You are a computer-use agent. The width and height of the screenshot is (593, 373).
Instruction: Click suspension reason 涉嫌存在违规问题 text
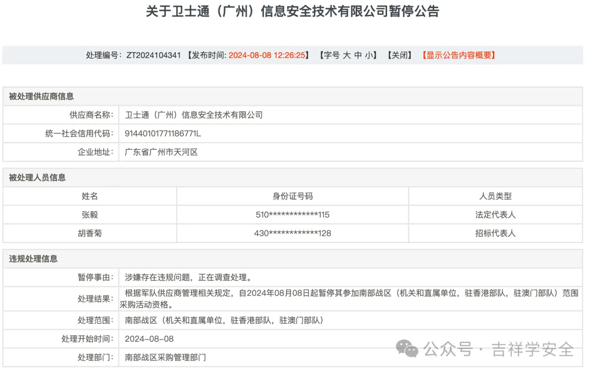pos(188,278)
